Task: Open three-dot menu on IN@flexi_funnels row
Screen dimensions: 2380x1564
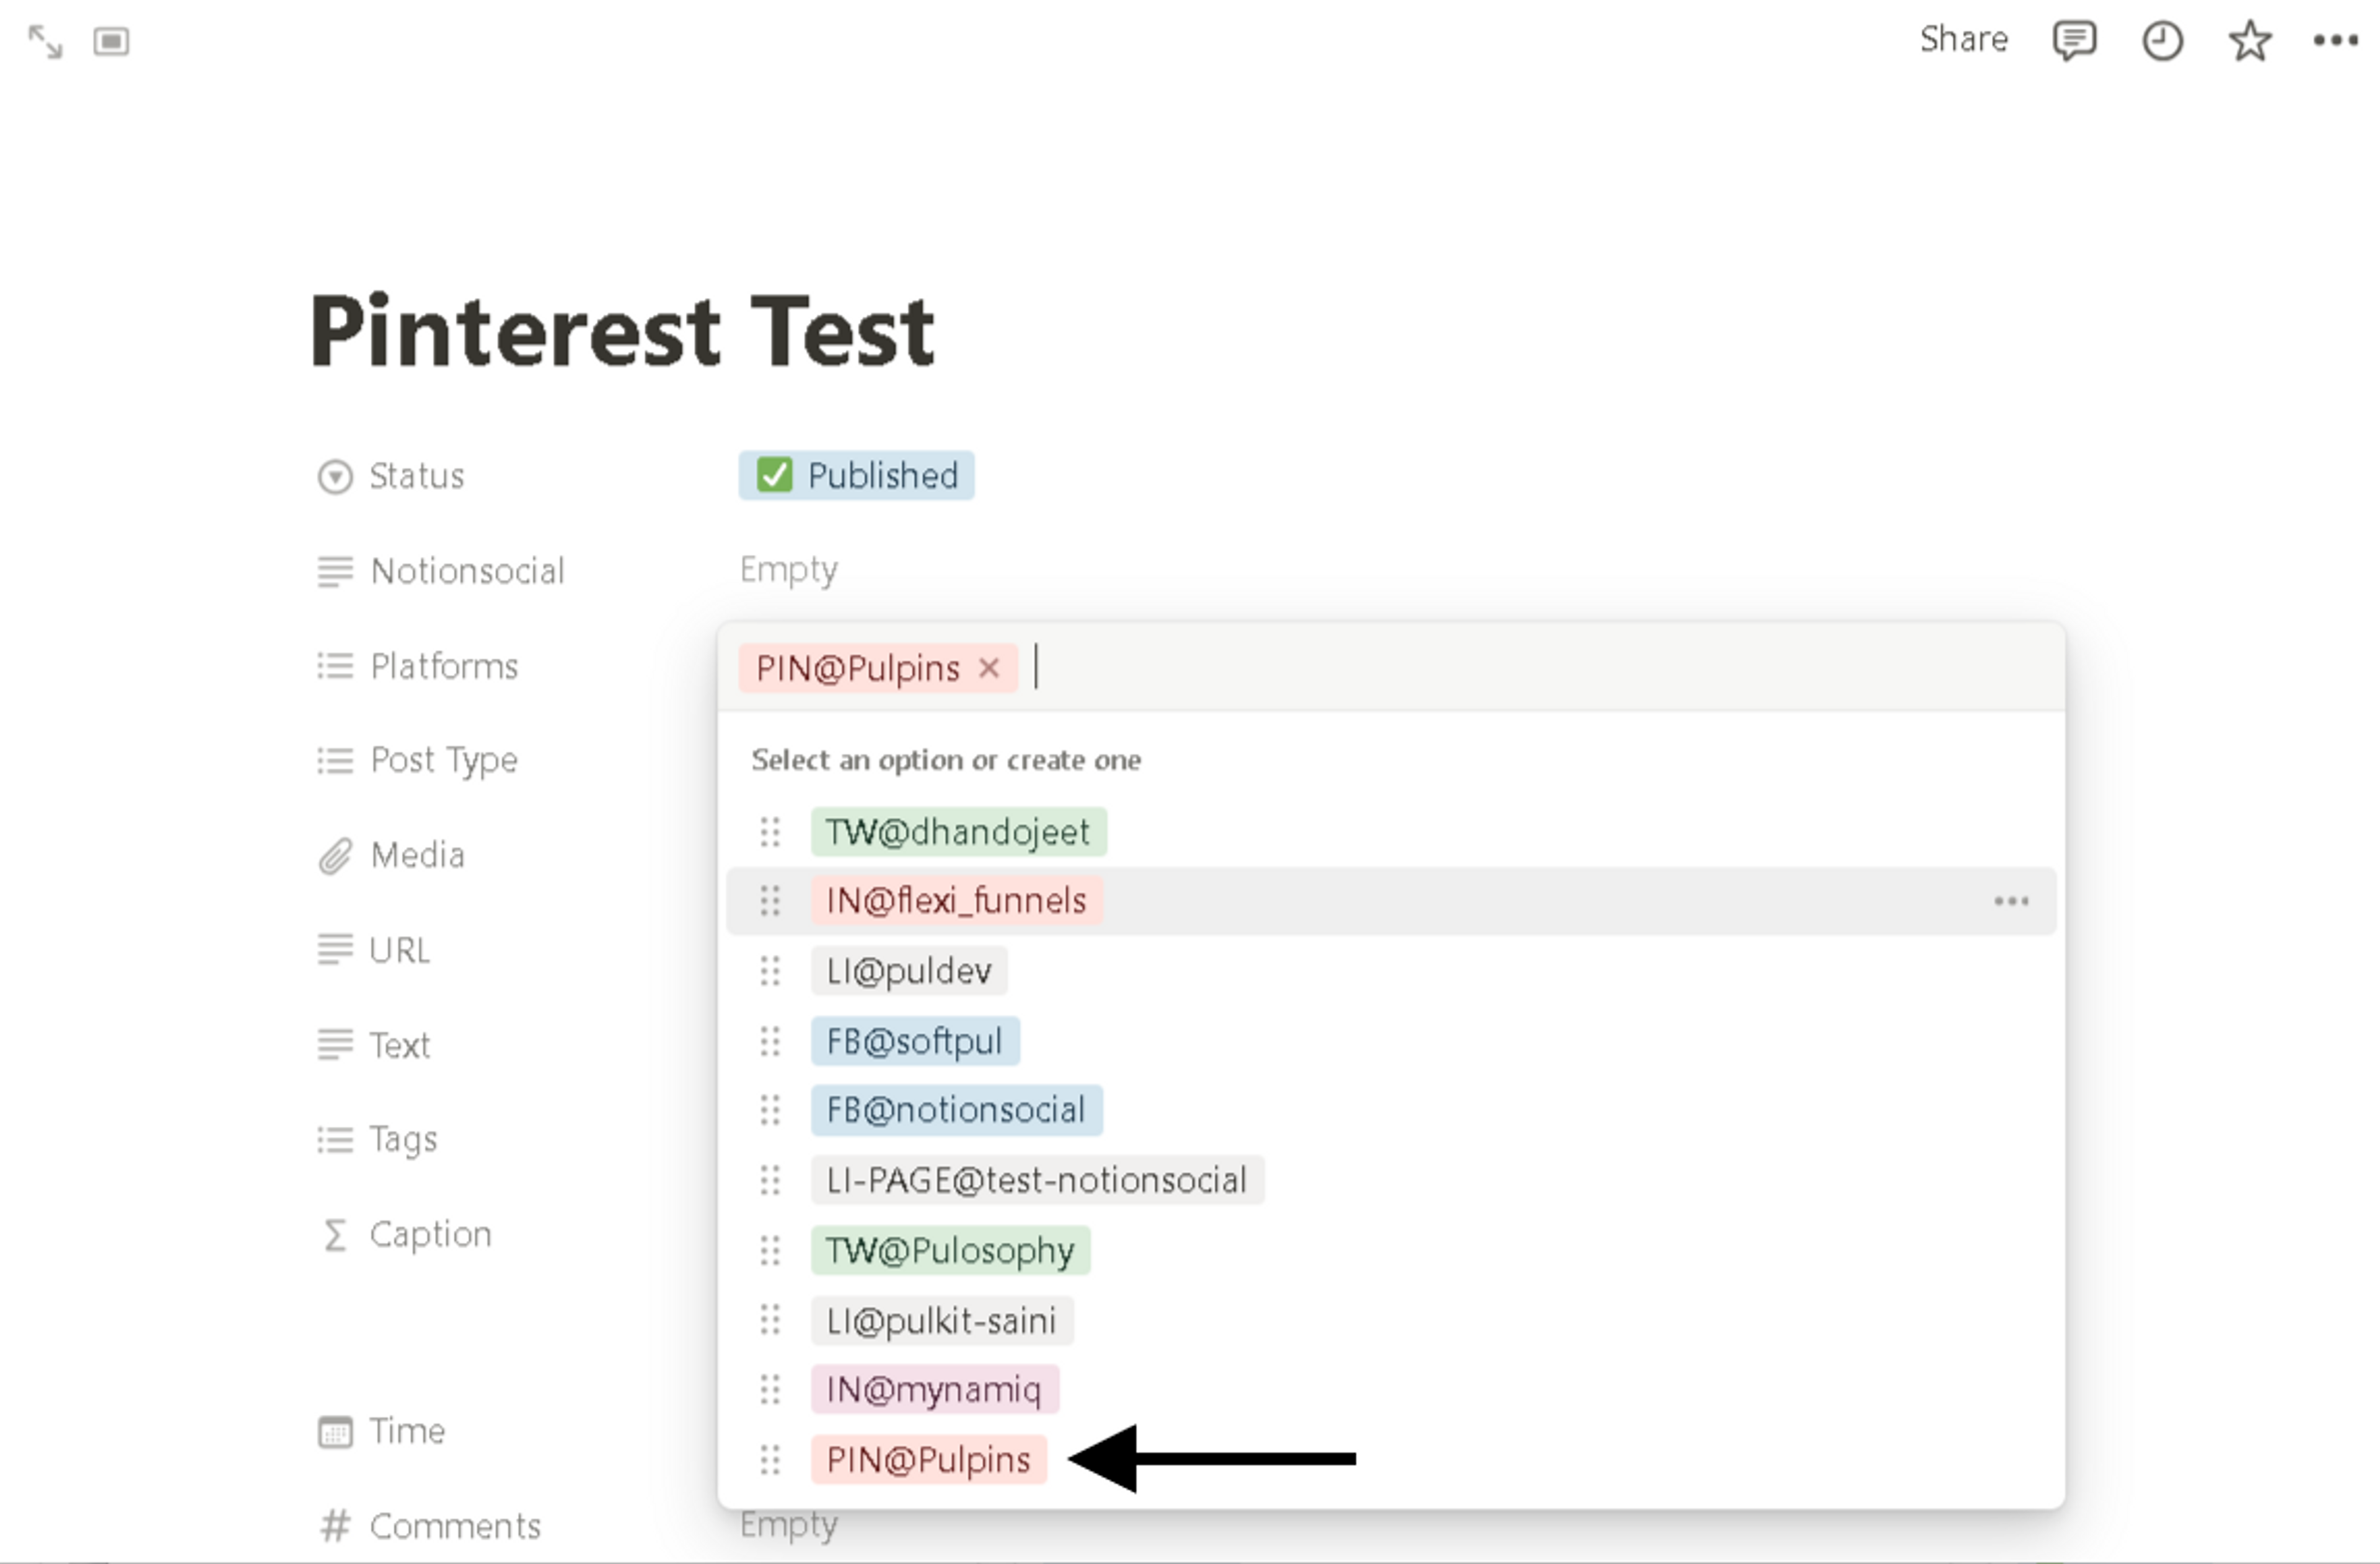Action: pyautogui.click(x=2011, y=901)
